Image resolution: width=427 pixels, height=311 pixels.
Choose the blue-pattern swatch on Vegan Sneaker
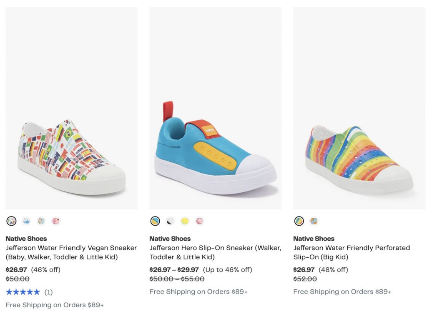(x=26, y=221)
